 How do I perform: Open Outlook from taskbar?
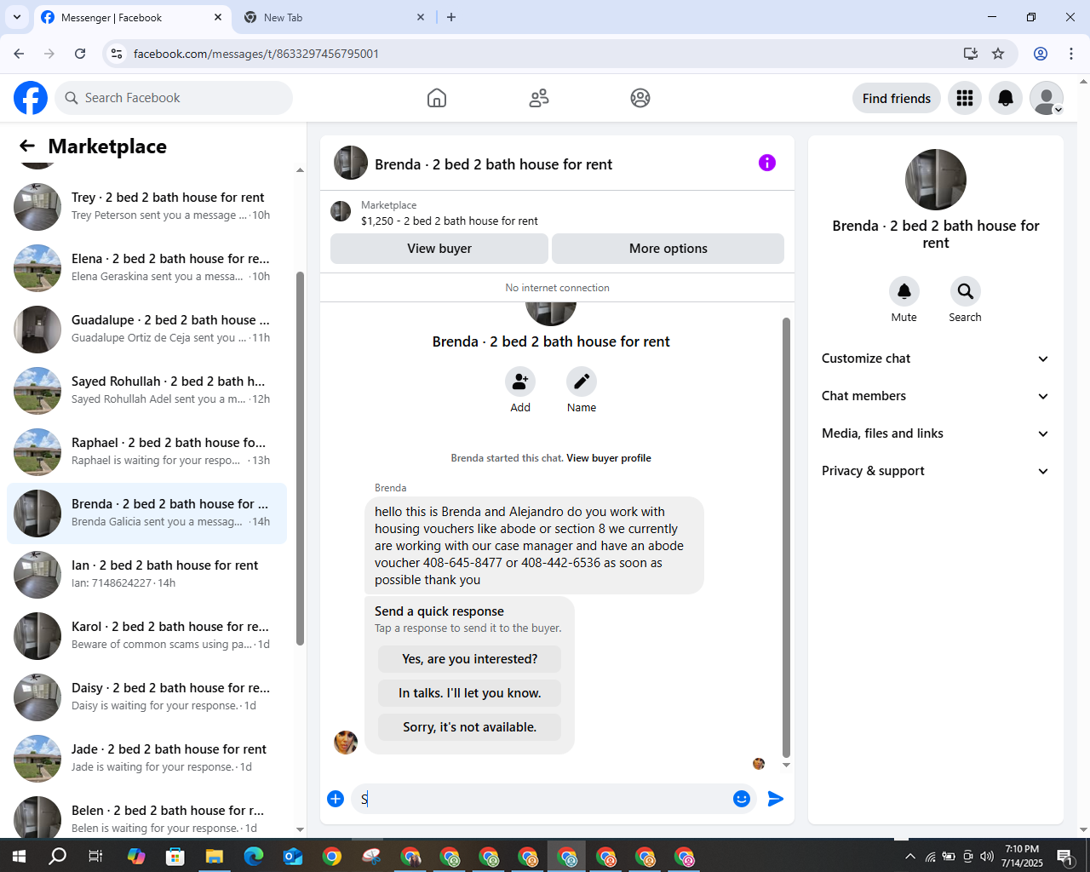pyautogui.click(x=293, y=856)
